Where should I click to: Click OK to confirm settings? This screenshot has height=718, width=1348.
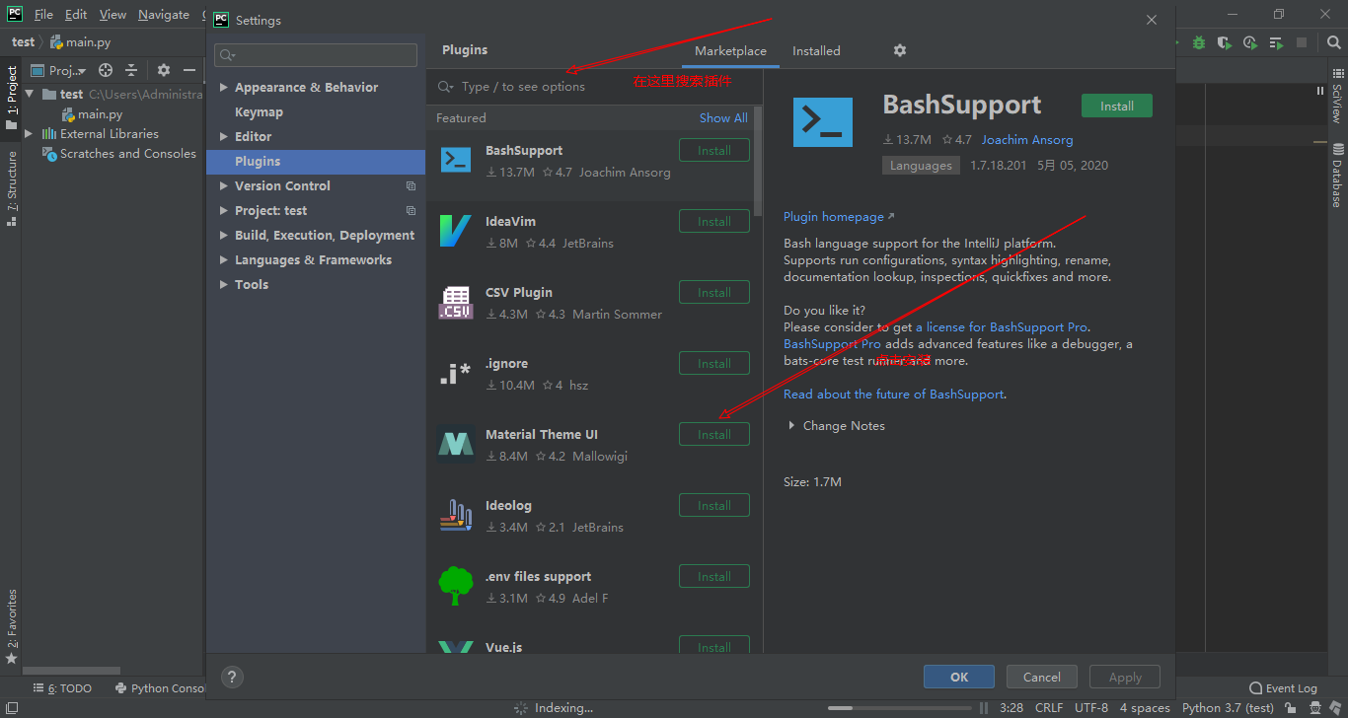[959, 677]
